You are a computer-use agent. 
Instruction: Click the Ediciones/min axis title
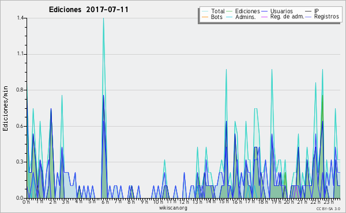coord(5,108)
